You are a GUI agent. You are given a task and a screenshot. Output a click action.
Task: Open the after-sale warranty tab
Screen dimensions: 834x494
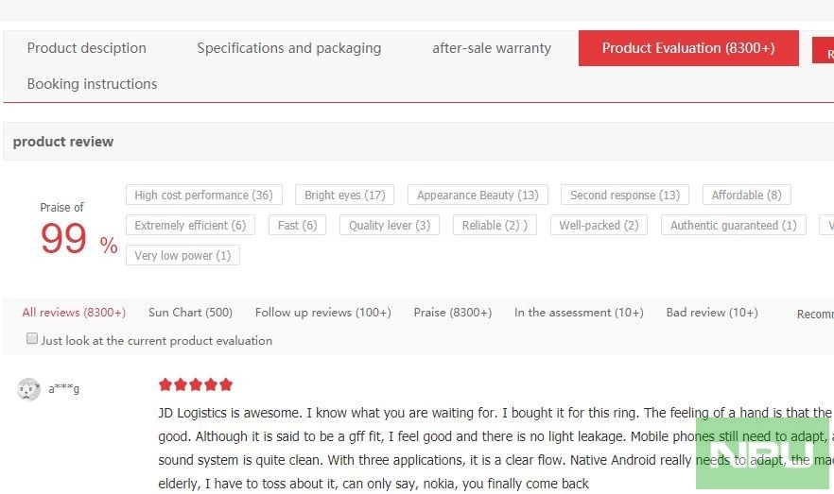coord(492,48)
